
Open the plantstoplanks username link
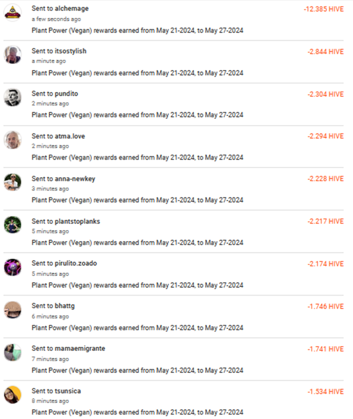click(77, 221)
